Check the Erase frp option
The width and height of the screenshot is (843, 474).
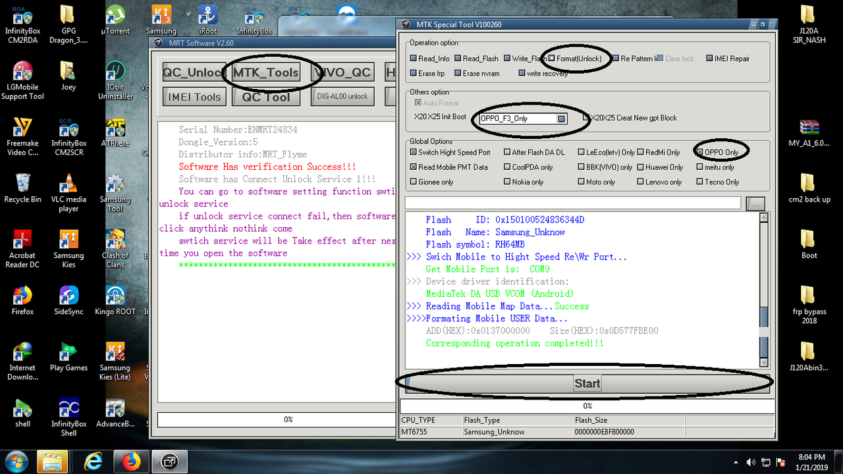[414, 73]
